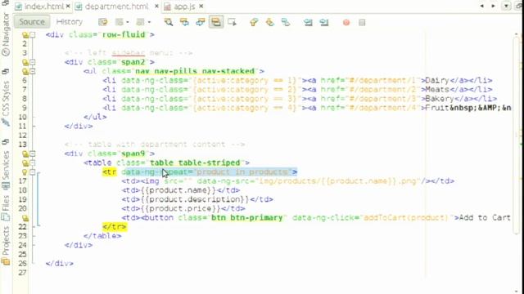The width and height of the screenshot is (524, 294).
Task: Toggle Highlight Search button in toolbar
Action: click(216, 22)
